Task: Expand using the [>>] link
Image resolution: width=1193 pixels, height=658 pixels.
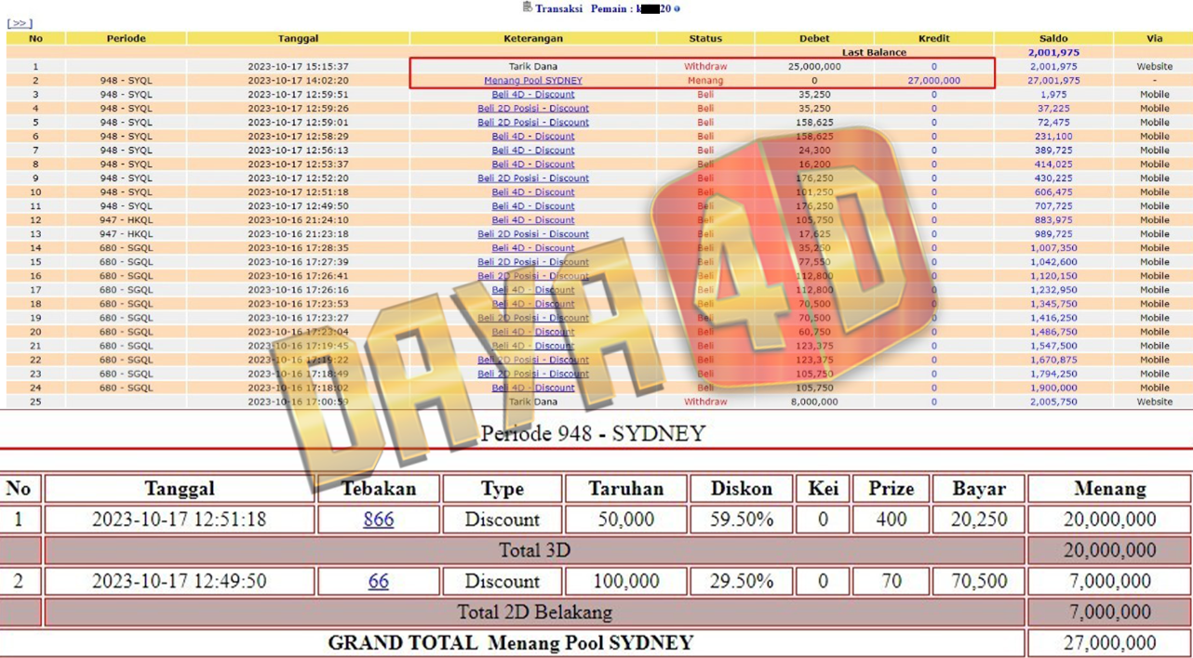Action: (x=19, y=23)
